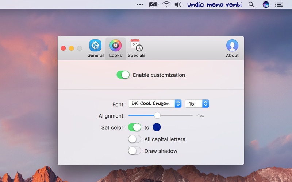292x182 pixels.
Task: Turn on the Draw shadow switch
Action: (x=135, y=151)
